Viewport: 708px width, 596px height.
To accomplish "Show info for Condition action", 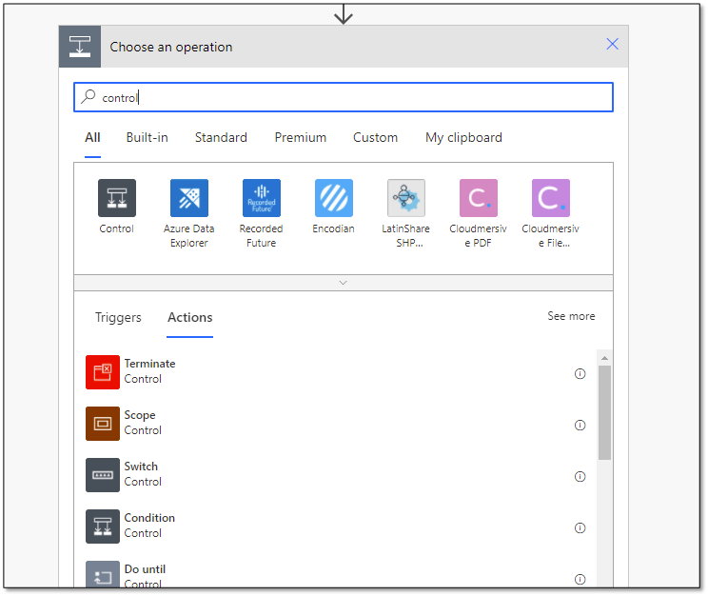I will 580,527.
